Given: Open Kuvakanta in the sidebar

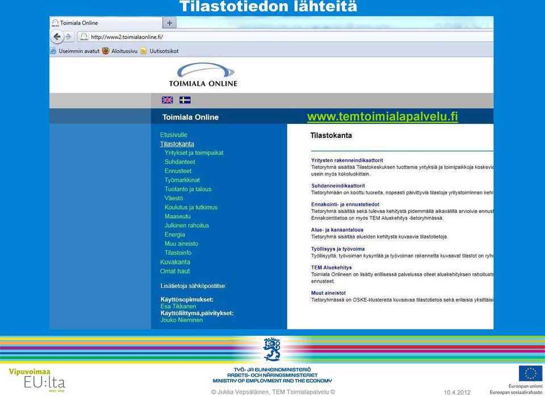Looking at the screenshot, I should [x=175, y=262].
